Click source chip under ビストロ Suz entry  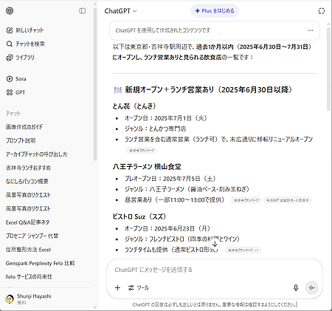pos(243,250)
